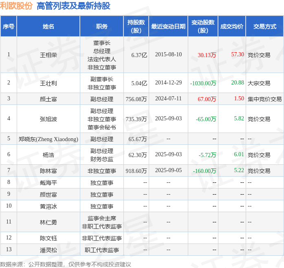Screen dimensions: 284x268
Task: Click the holdings value 918.60万
Action: [136, 171]
